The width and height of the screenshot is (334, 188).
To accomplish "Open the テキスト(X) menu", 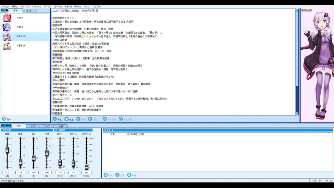I will [x=25, y=7].
